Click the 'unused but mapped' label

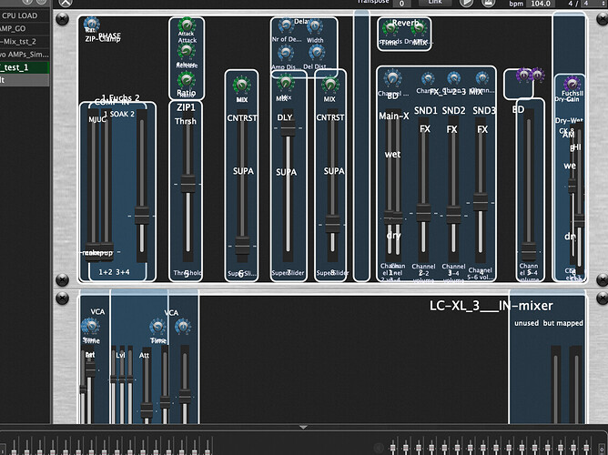tap(548, 323)
